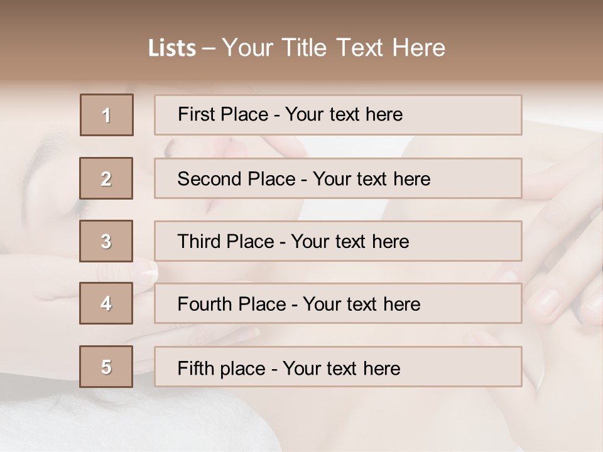Viewport: 603px width, 452px height.
Task: Click the fingernail on the left-side hand
Action: [148, 271]
